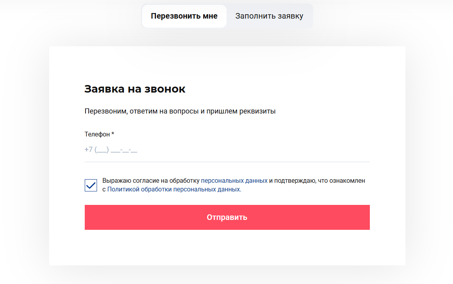Image resolution: width=453 pixels, height=284 pixels.
Task: Open the 'персональных данных' link
Action: click(x=234, y=181)
